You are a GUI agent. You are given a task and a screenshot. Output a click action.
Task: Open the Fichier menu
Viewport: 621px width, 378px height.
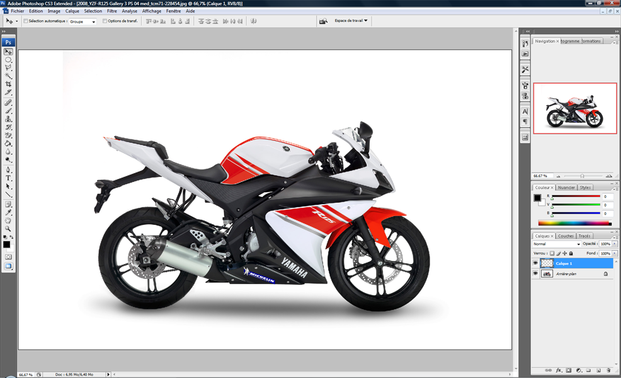click(x=18, y=11)
